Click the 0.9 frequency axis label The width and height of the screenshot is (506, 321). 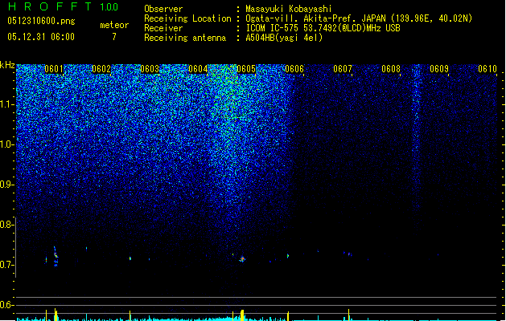[x=6, y=185]
